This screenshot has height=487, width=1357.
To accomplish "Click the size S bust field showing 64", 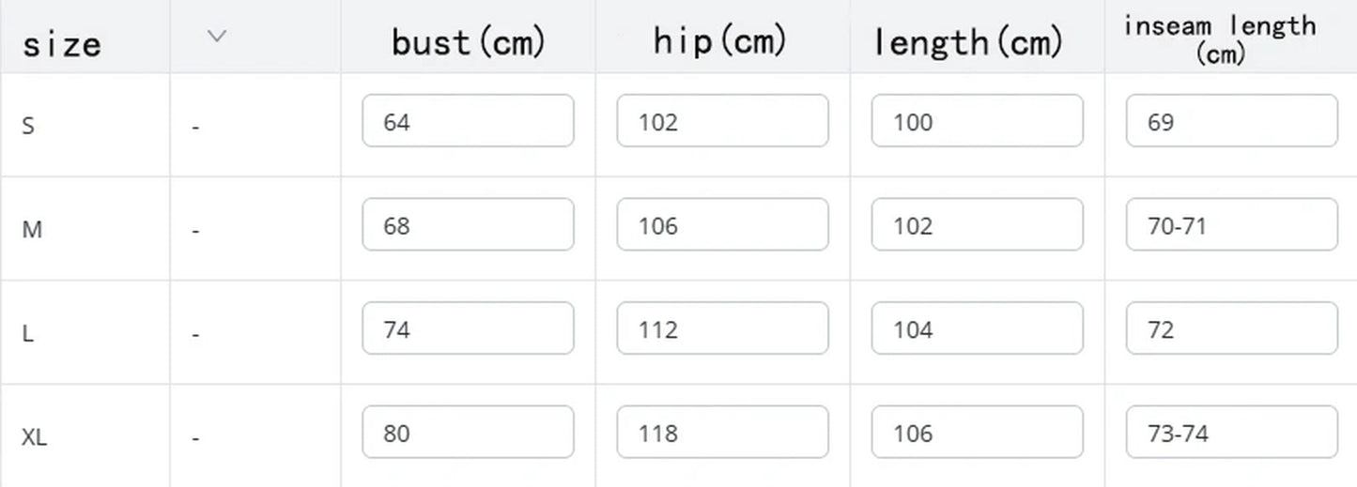I will 468,121.
